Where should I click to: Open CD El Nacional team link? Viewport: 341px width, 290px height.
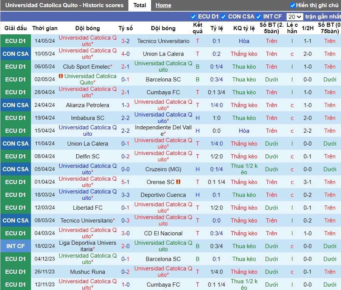(163, 233)
